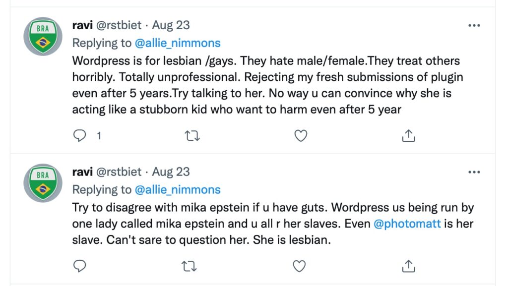Open @allie_nimmons link in second tweet
The height and width of the screenshot is (286, 508).
click(178, 189)
